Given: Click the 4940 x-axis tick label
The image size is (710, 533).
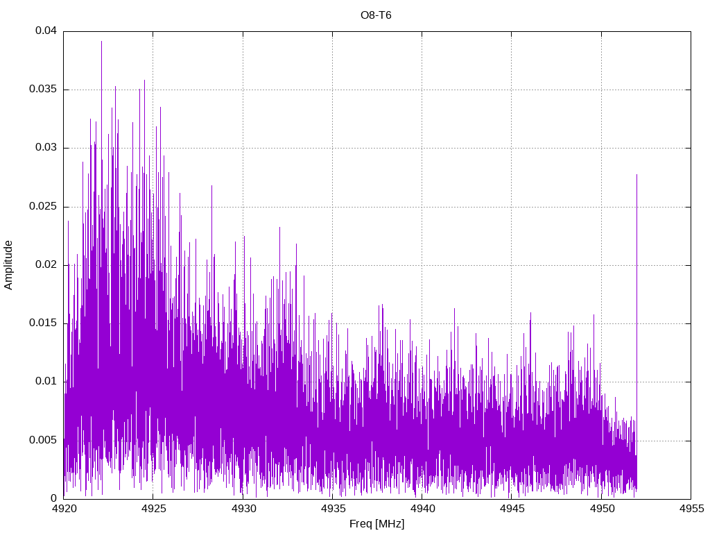Looking at the screenshot, I should [x=422, y=509].
